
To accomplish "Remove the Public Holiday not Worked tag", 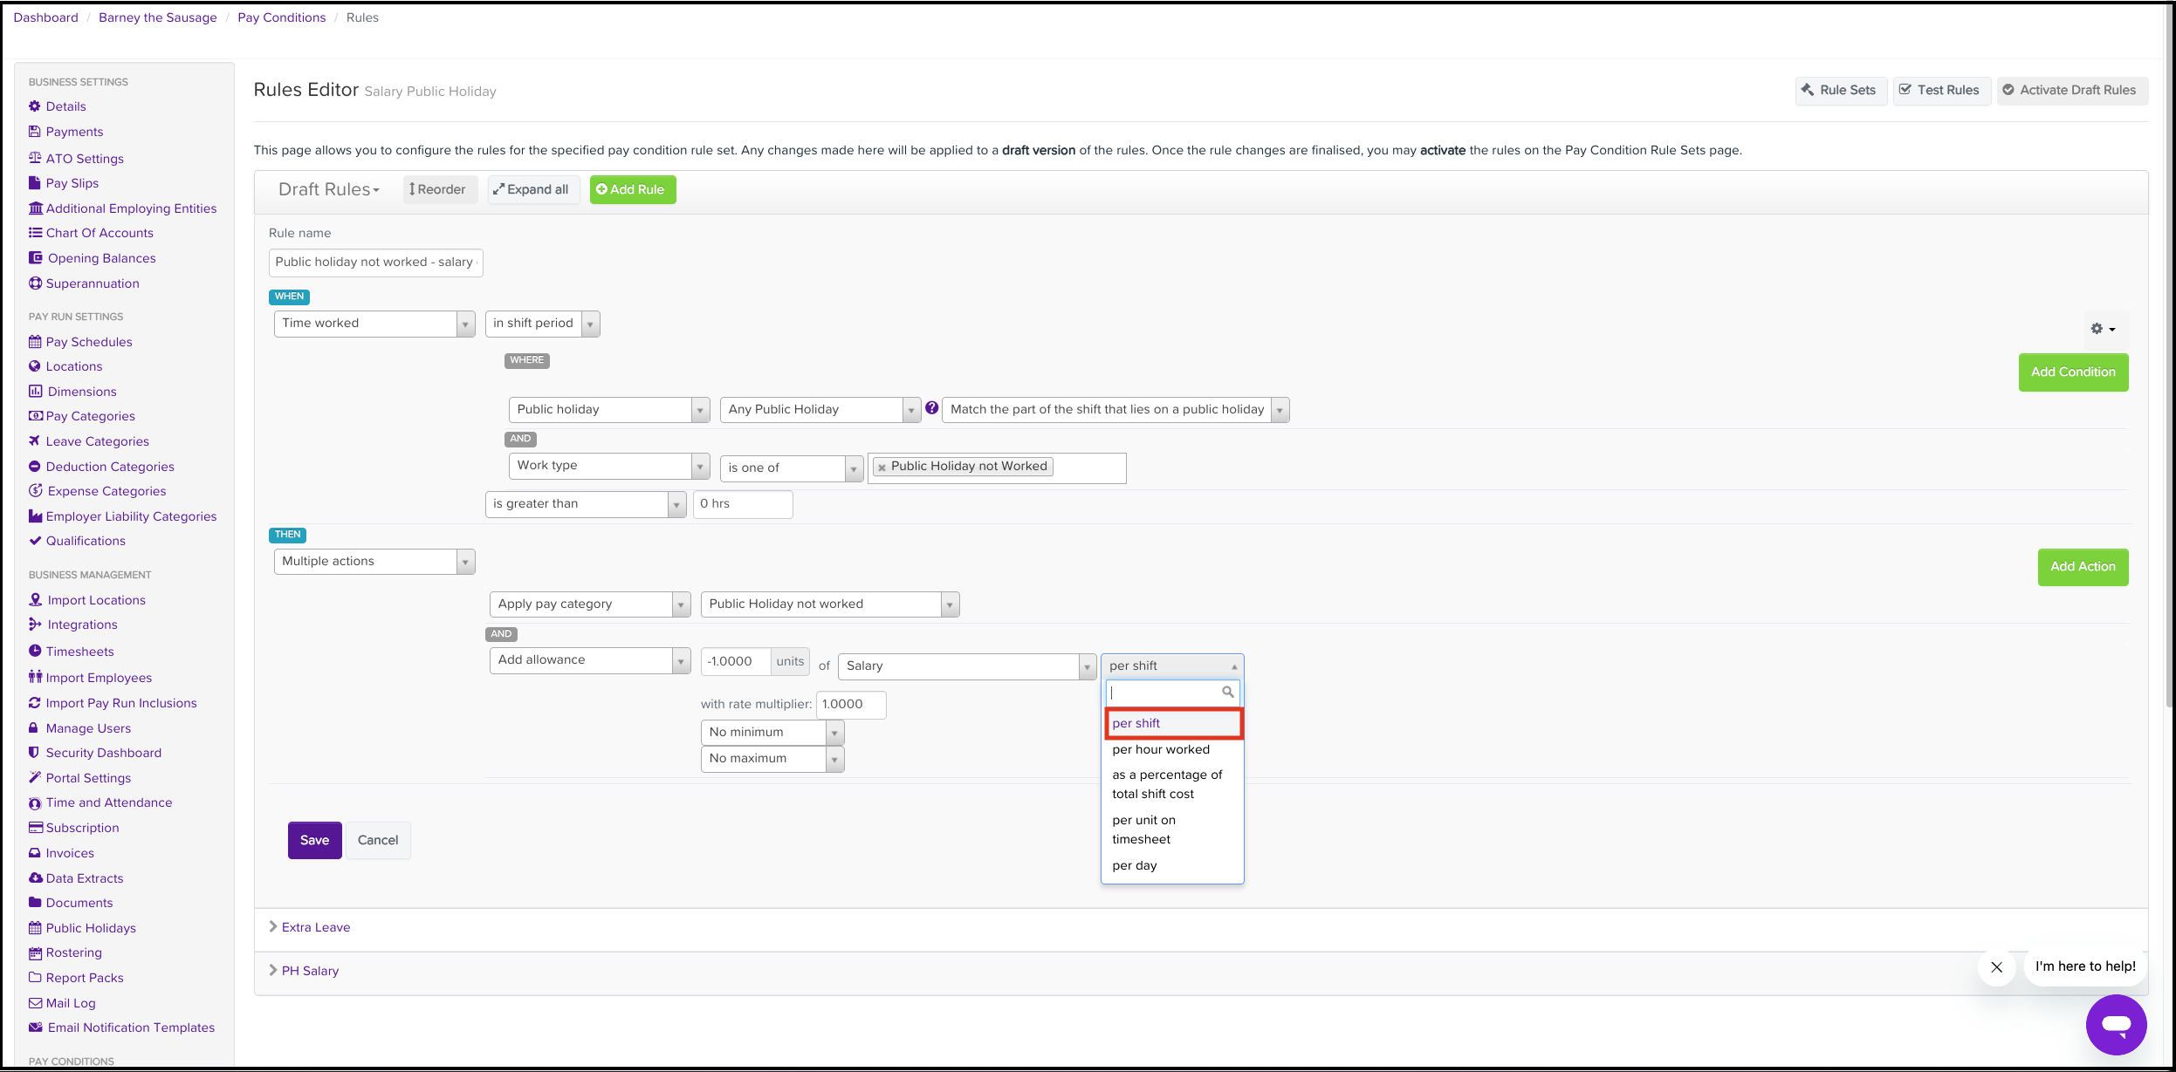I will point(882,468).
